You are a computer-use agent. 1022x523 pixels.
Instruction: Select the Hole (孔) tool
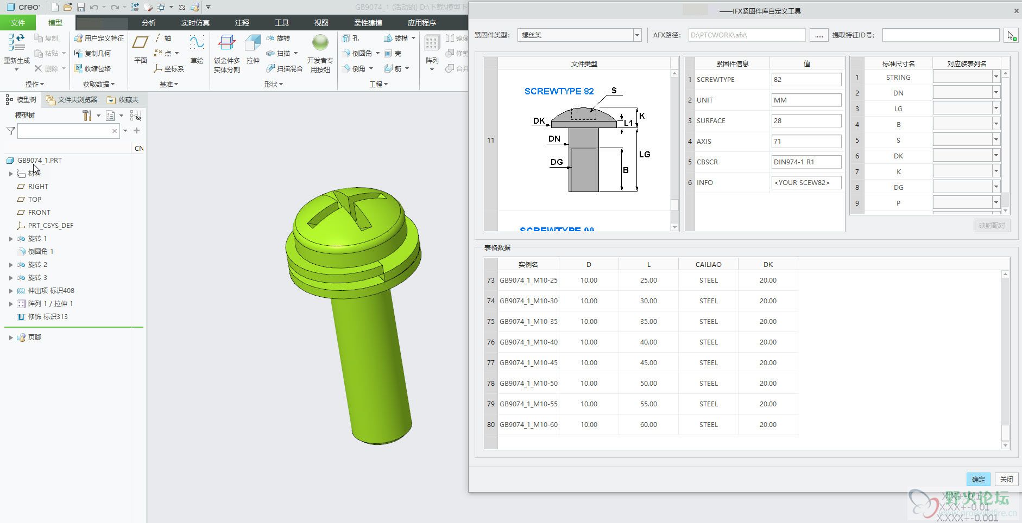click(351, 38)
